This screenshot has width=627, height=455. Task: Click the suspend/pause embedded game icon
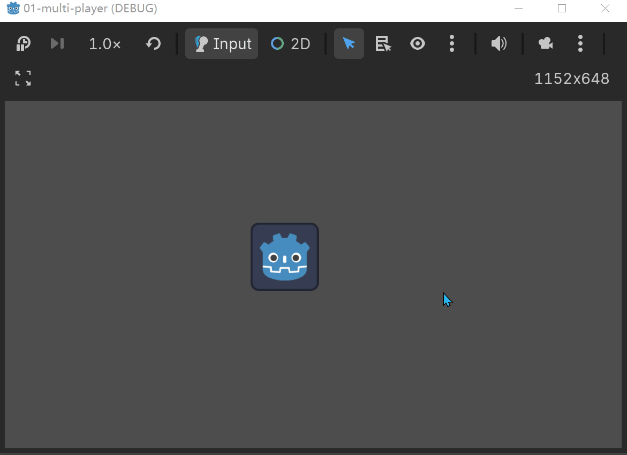pyautogui.click(x=23, y=44)
